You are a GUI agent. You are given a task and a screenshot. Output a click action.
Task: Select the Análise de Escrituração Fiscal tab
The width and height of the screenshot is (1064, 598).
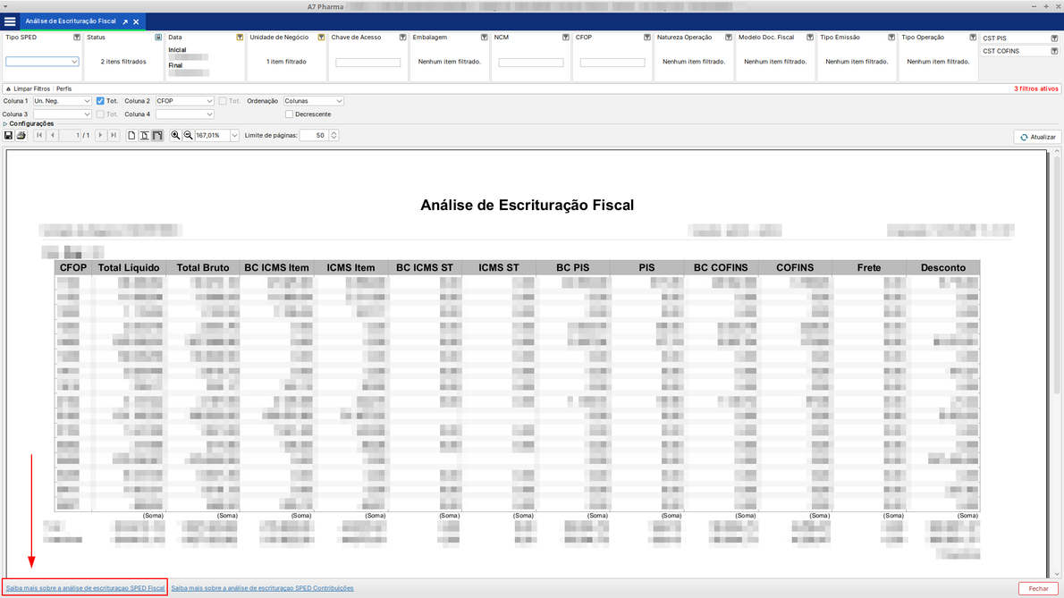(70, 21)
